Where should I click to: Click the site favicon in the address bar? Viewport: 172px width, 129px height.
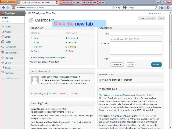click(x=13, y=8)
